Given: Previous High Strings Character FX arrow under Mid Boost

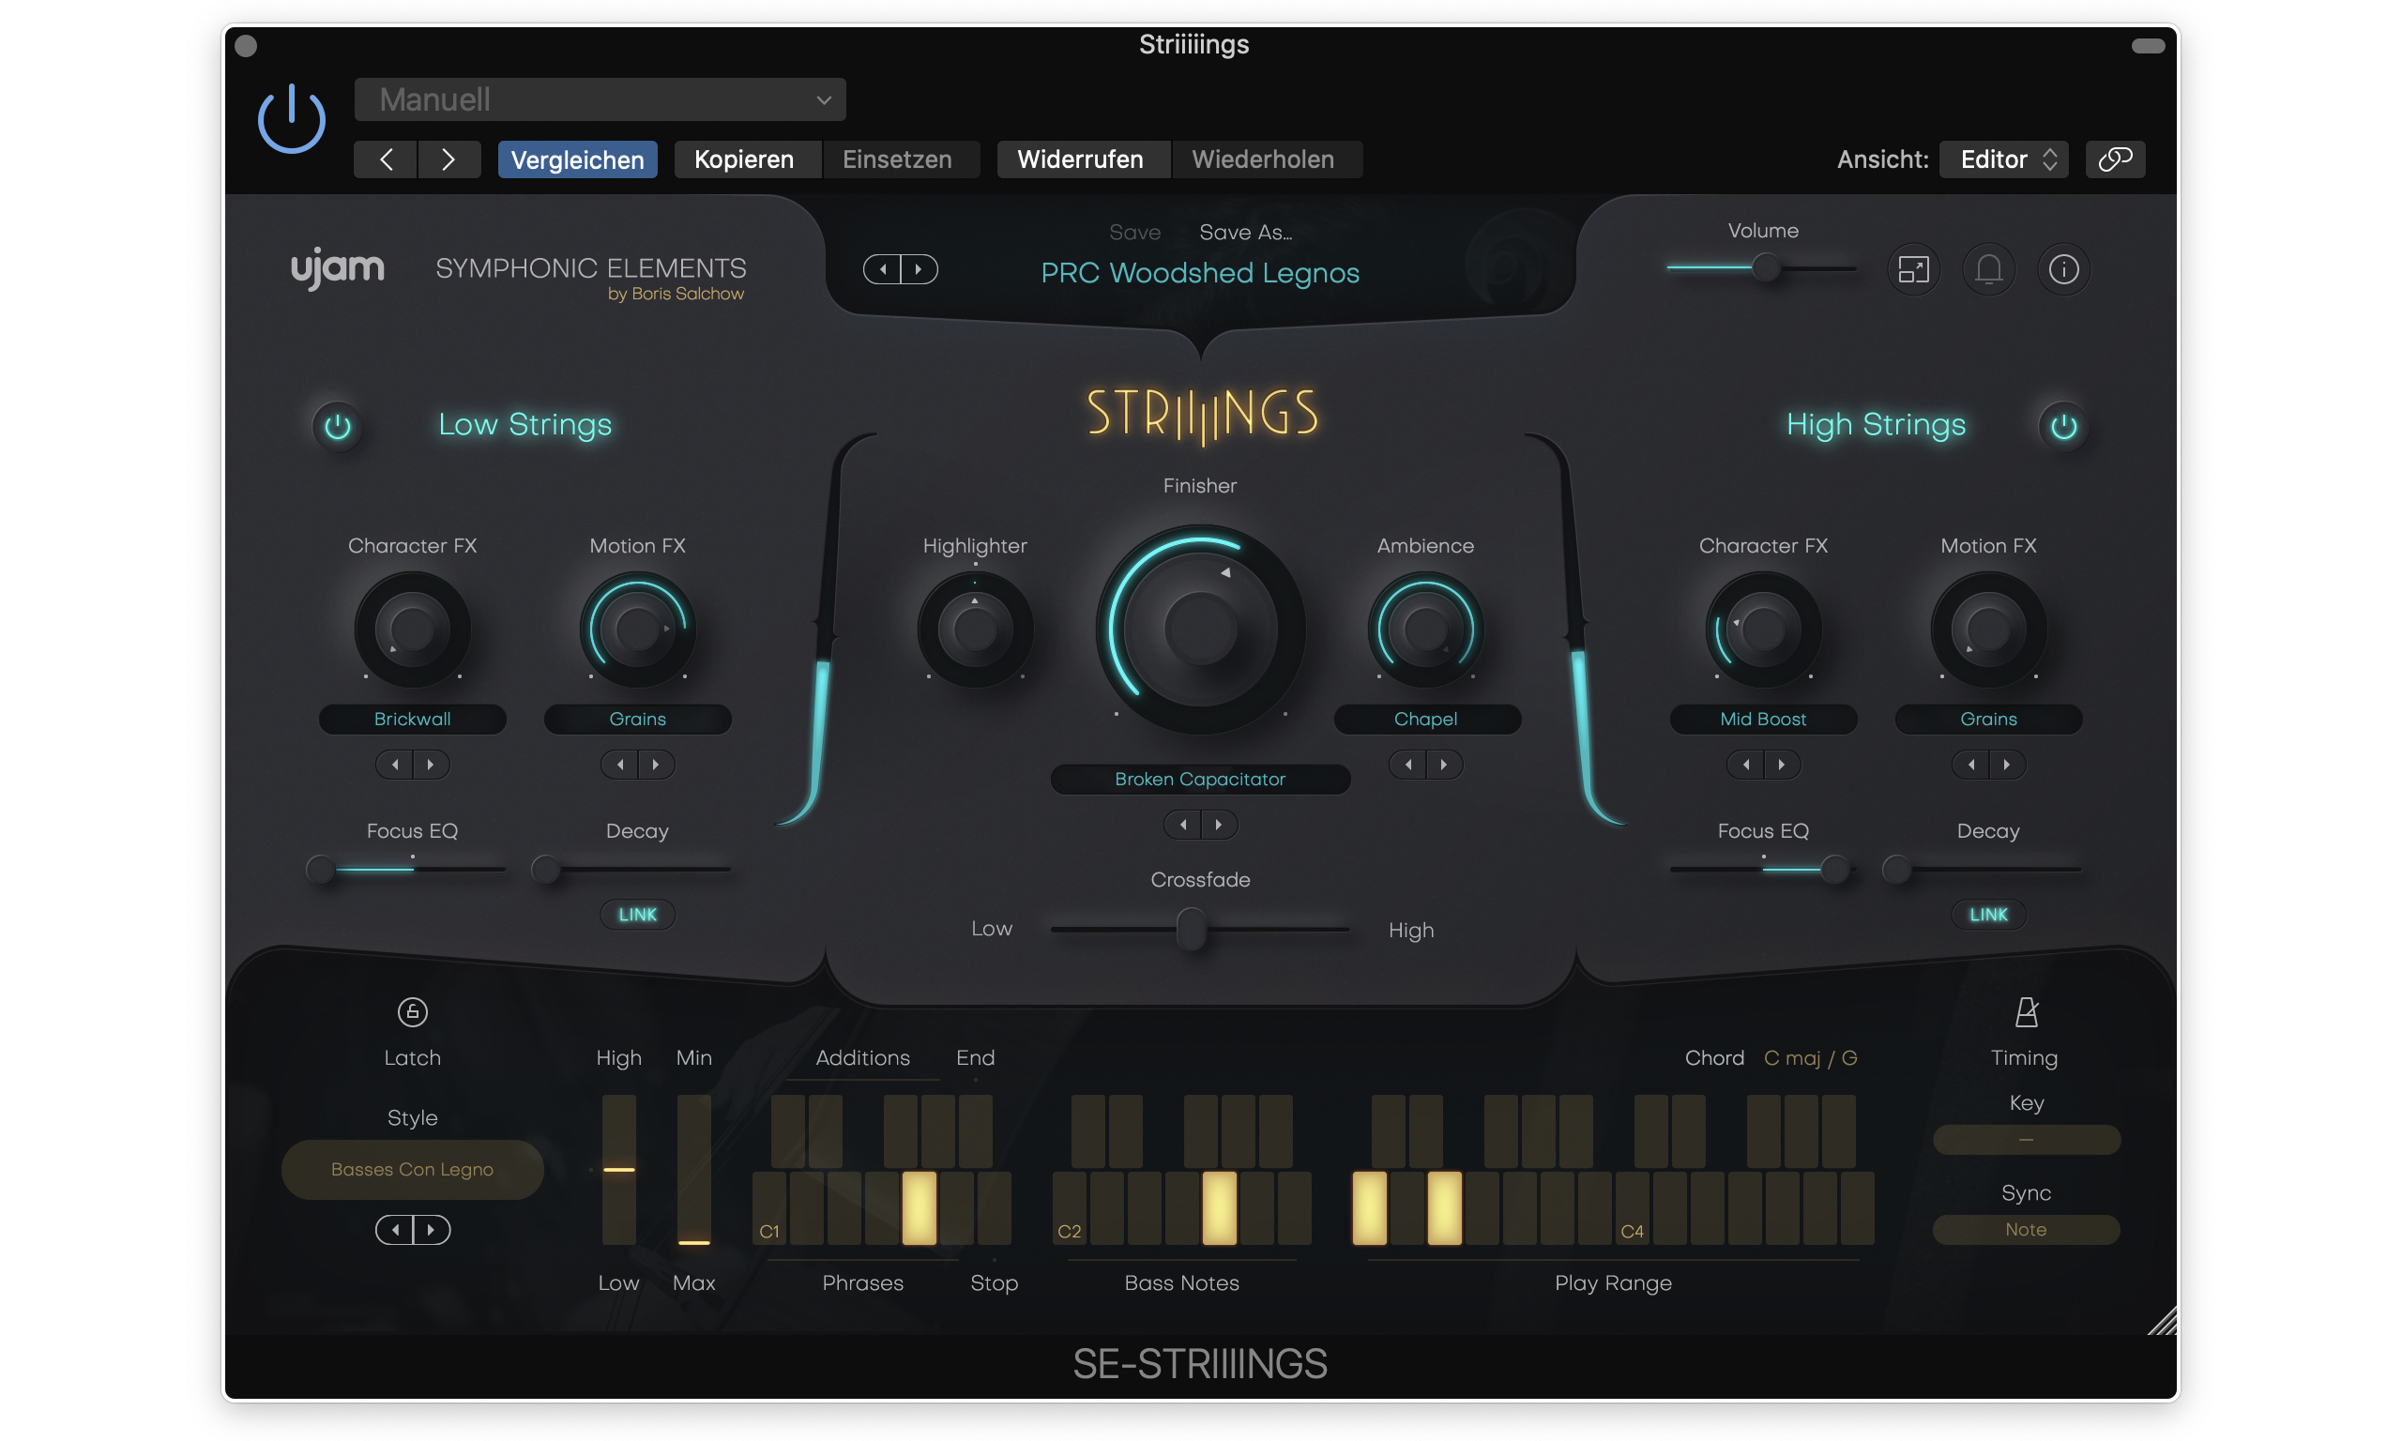Looking at the screenshot, I should (1746, 765).
